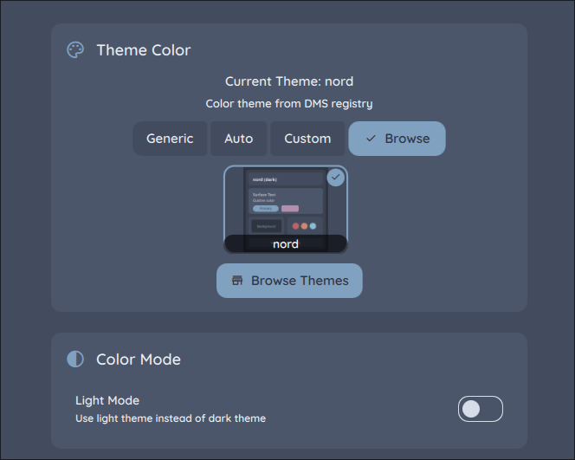The width and height of the screenshot is (575, 460).
Task: Select the nord theme preview thumbnail
Action: coord(286,204)
